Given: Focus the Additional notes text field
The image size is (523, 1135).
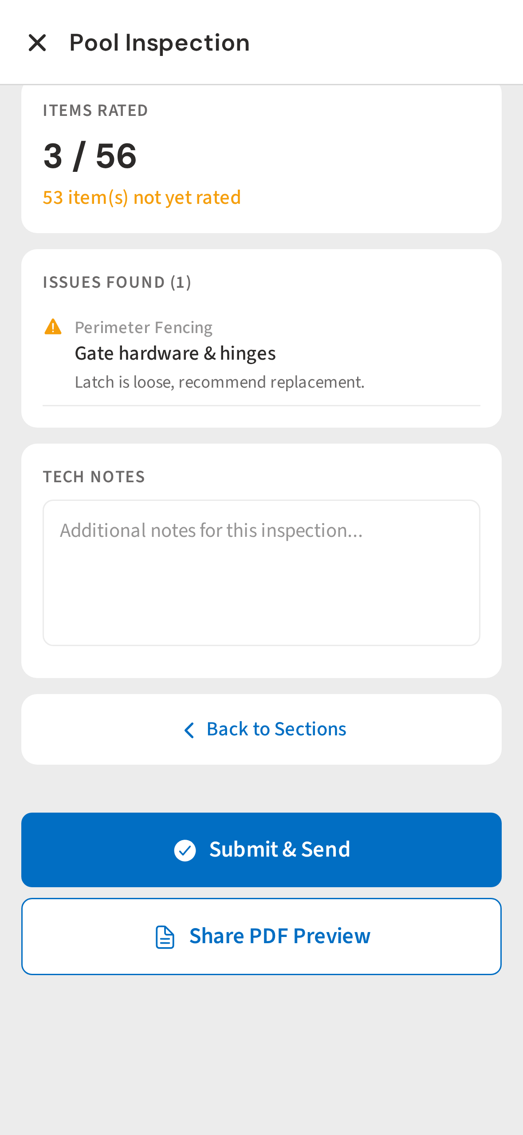Looking at the screenshot, I should pyautogui.click(x=261, y=577).
